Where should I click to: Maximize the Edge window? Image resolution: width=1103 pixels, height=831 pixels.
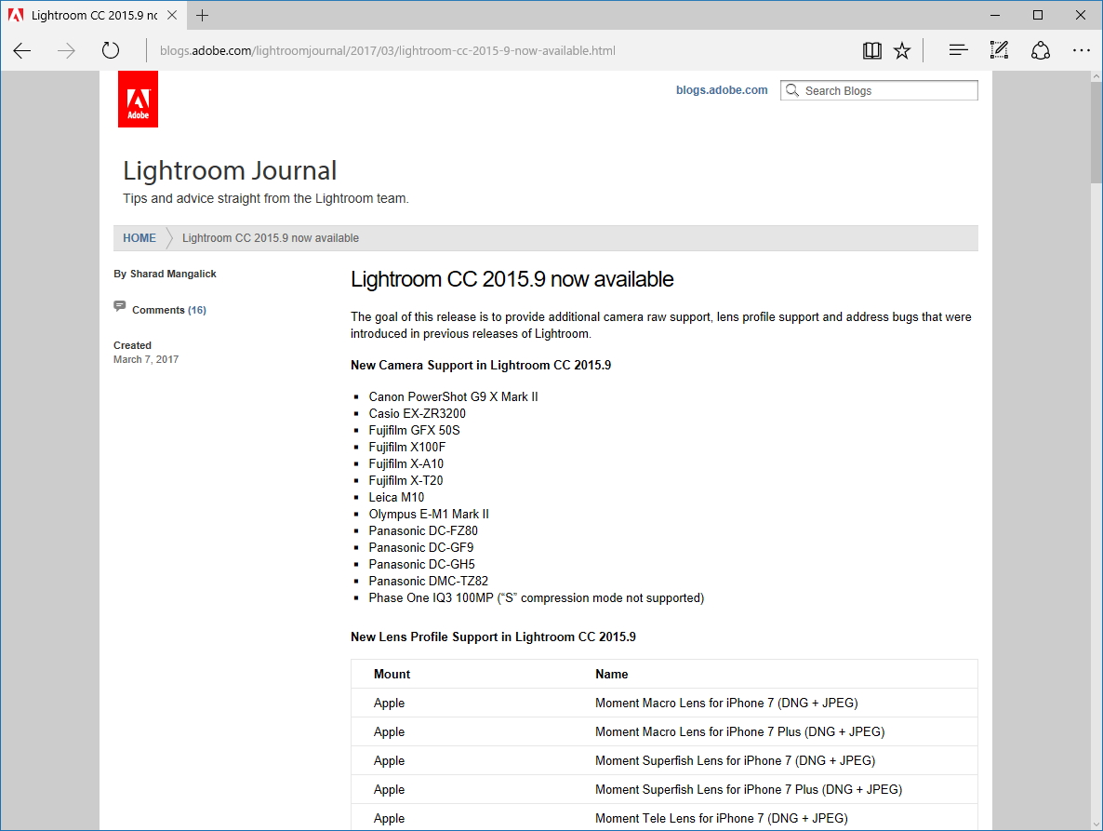click(1038, 15)
